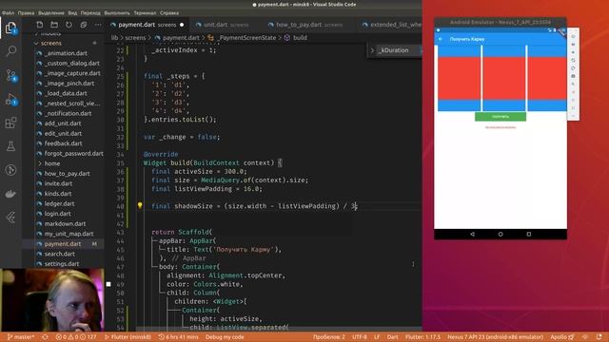Open _custom_dialog.dart file
609x342 pixels.
(72, 64)
